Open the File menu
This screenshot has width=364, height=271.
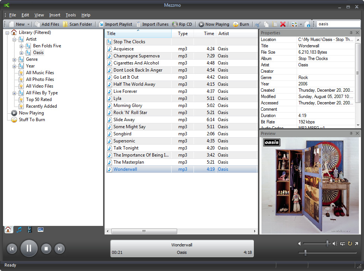13,15
